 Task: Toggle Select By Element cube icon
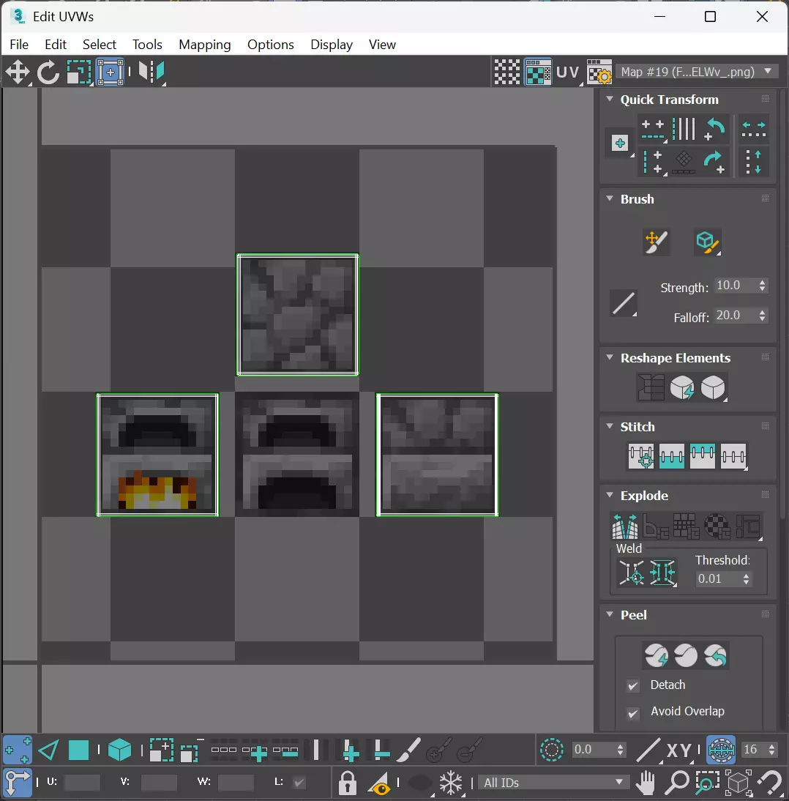(x=120, y=750)
